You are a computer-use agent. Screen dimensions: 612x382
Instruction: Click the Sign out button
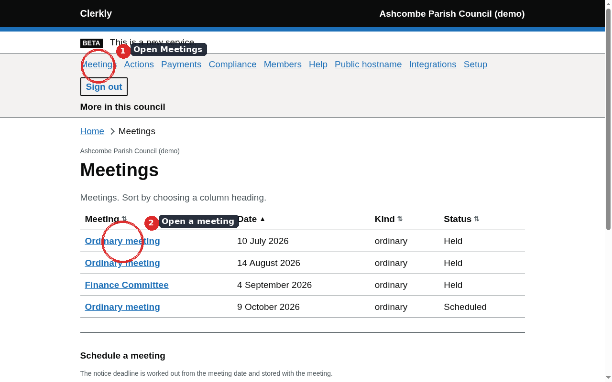tap(104, 87)
